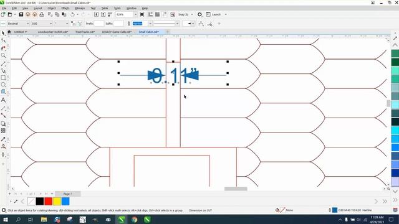This screenshot has height=224, width=399.
Task: Create a new document from toolbar
Action: pos(3,14)
